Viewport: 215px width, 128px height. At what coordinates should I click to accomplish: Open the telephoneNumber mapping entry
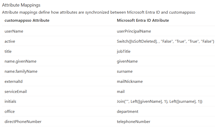pyautogui.click(x=134, y=122)
